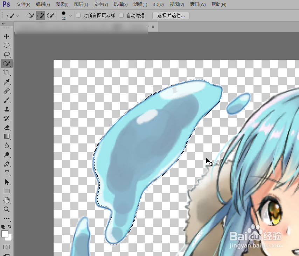This screenshot has width=299, height=256.
Task: Click the foreground color swatch
Action: coord(5,234)
